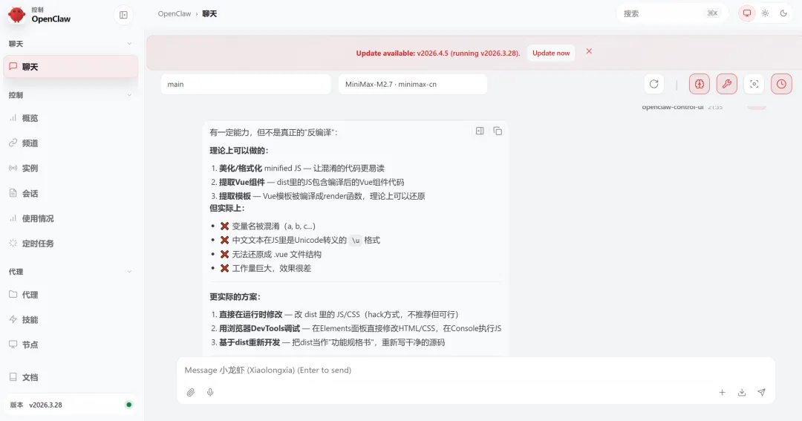Toggle the wrench tools icon button
802x421 pixels.
pyautogui.click(x=727, y=84)
